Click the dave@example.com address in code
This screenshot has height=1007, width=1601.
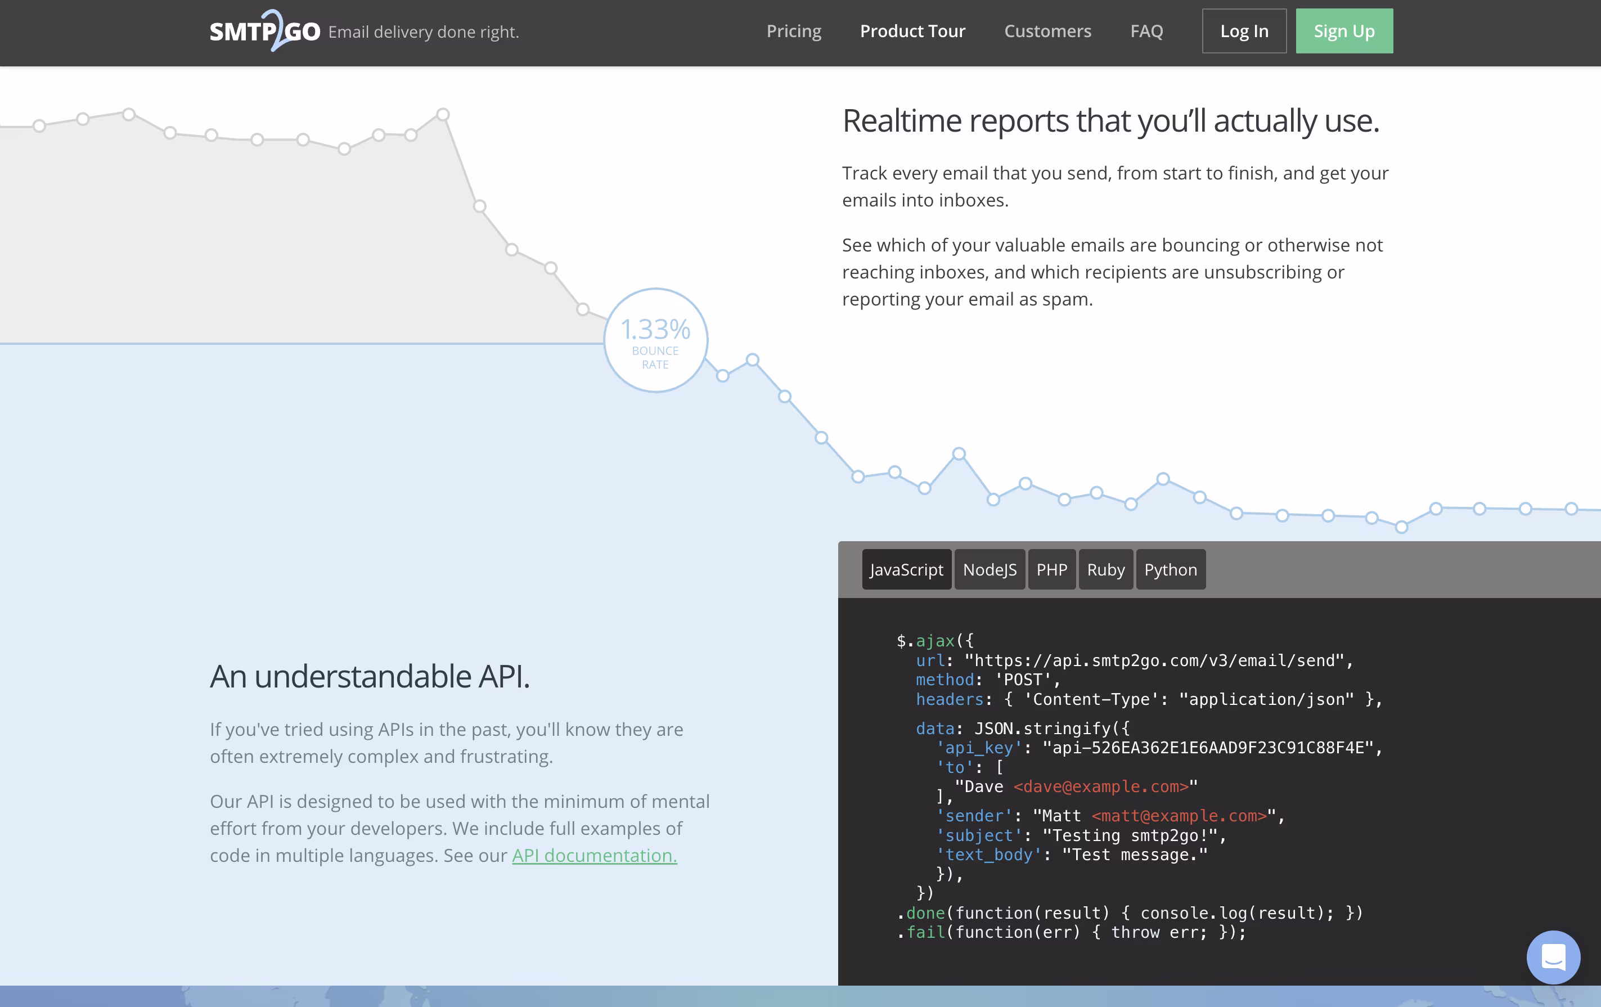[1100, 787]
